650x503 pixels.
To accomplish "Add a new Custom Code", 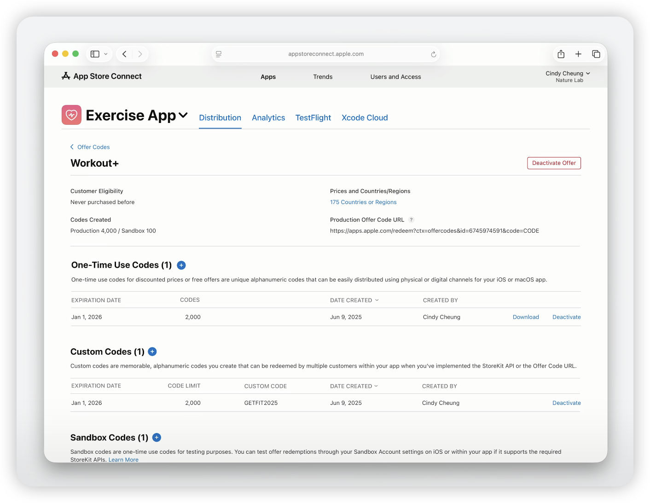I will click(152, 352).
